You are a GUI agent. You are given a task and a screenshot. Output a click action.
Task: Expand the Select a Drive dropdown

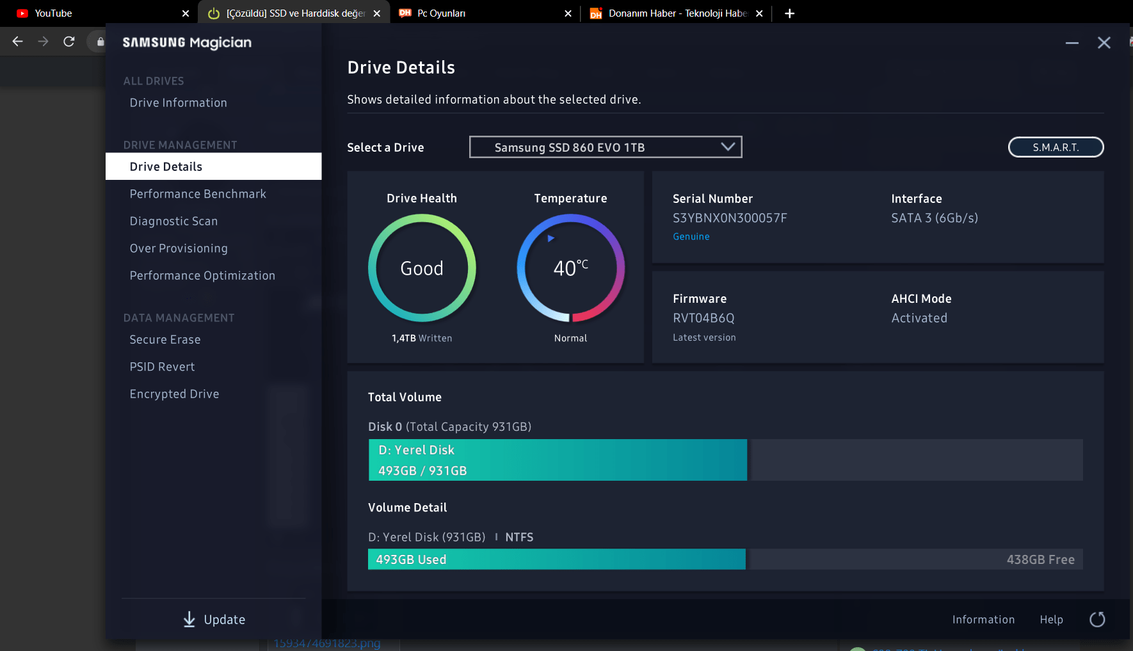tap(606, 147)
